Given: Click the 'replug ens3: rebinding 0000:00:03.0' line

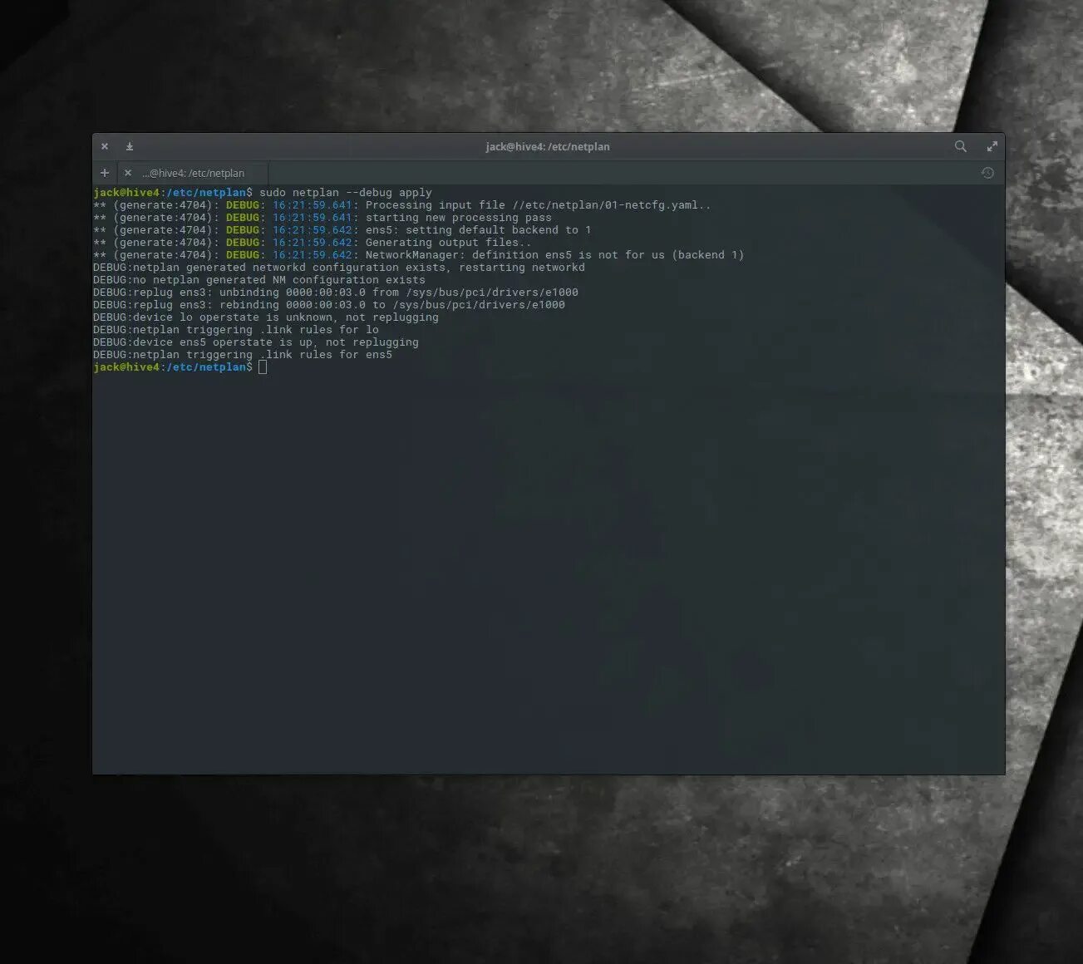Looking at the screenshot, I should [x=329, y=304].
